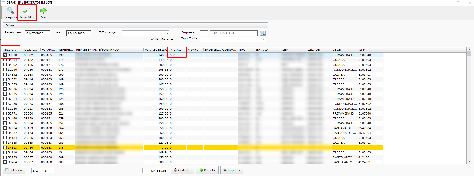This screenshot has width=474, height=176.
Task: Click the BAIRRO column header
Action: 268,50
